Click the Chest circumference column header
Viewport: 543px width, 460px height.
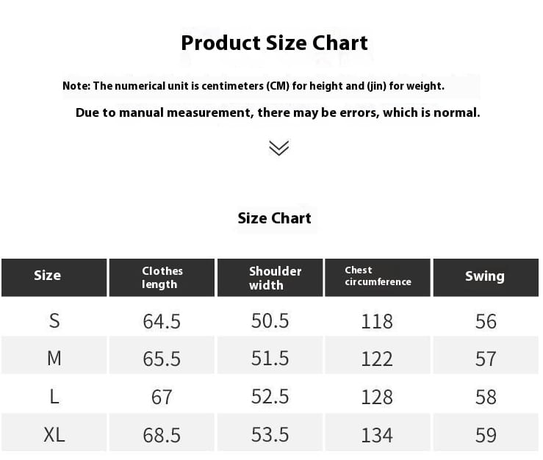coord(378,276)
